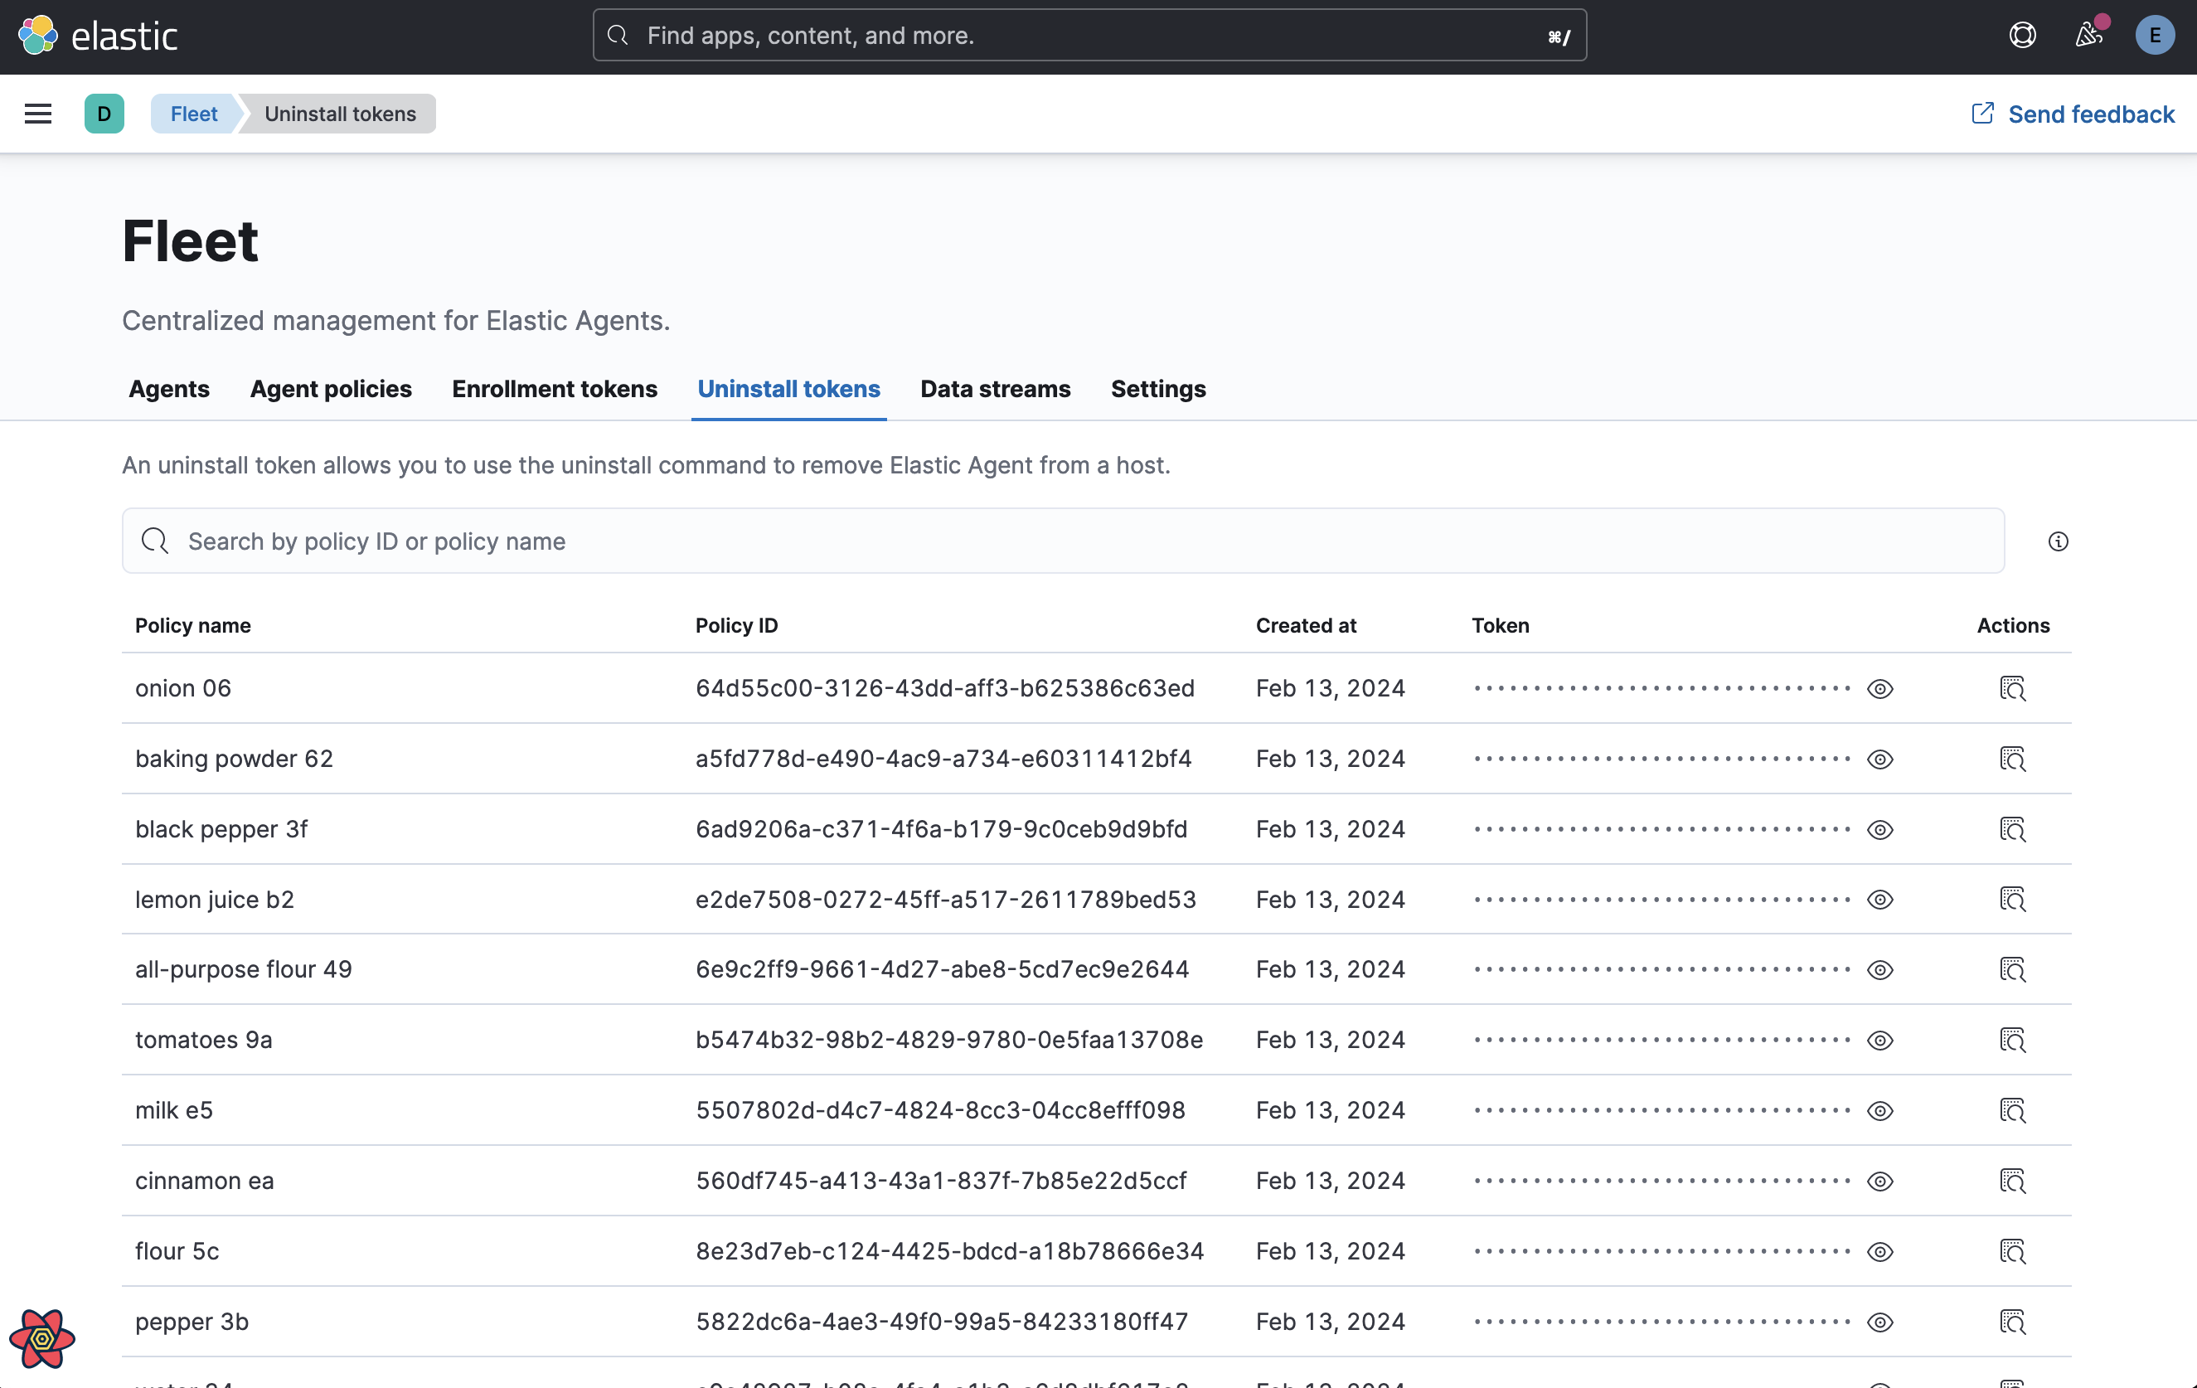Viewport: 2197px width, 1388px height.
Task: Open the help menu lifebuoy icon
Action: click(x=2022, y=36)
